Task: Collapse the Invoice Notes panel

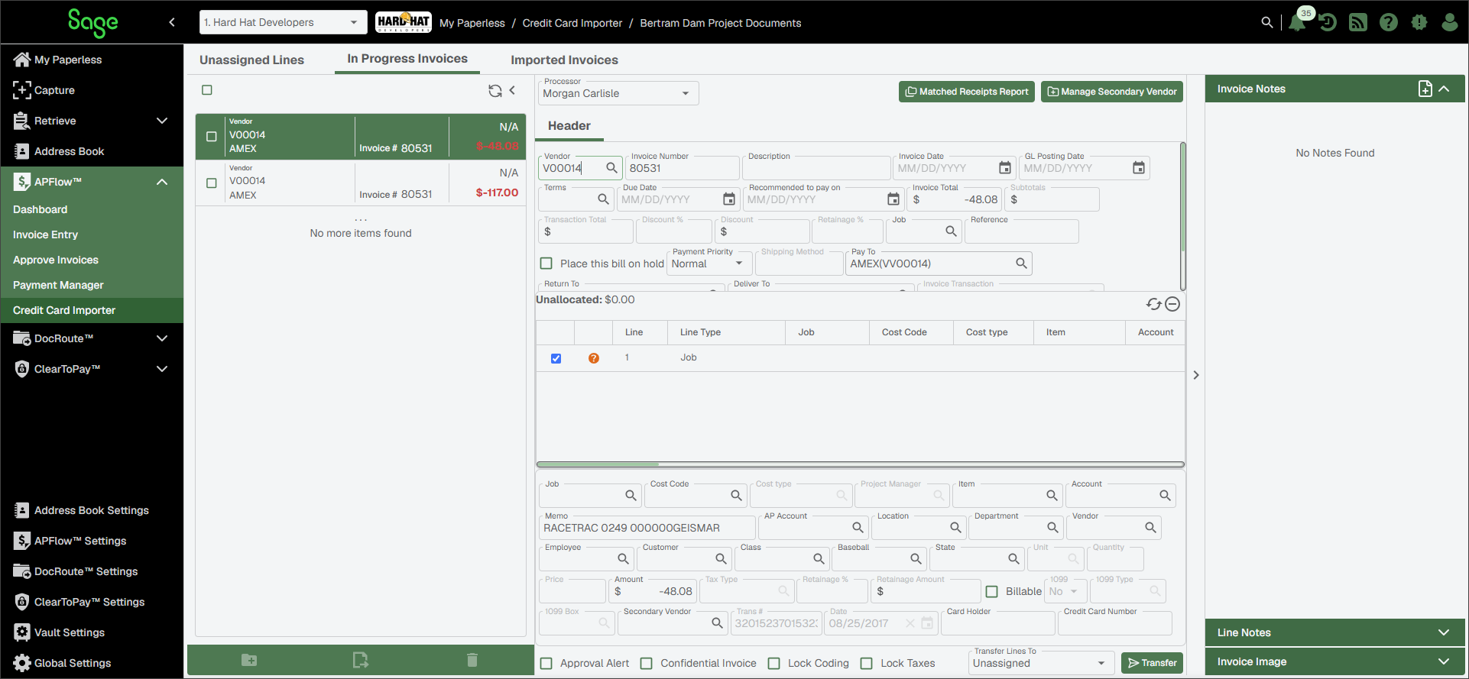Action: pos(1444,89)
